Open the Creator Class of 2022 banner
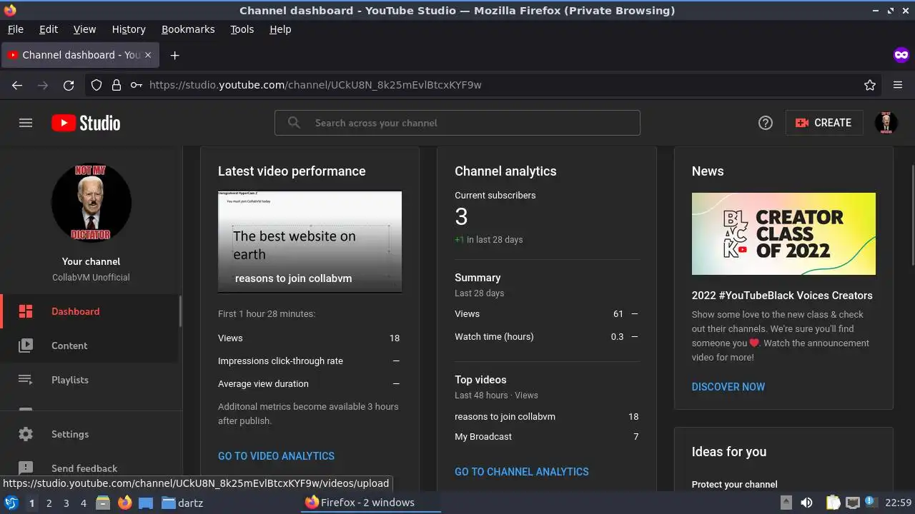Screen dimensions: 915x514 [x=783, y=233]
